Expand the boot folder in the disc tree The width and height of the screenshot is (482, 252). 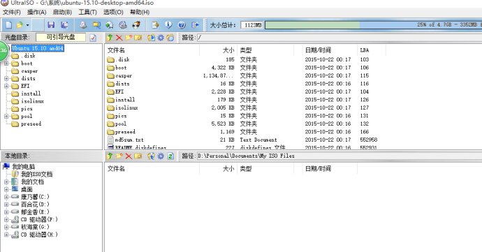(6, 64)
